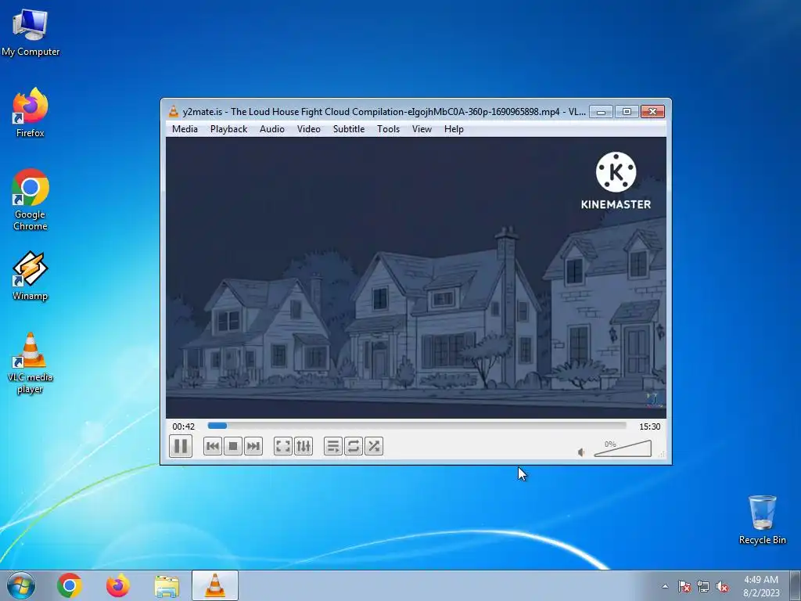
Task: Set volume using VLC volume slider
Action: click(623, 448)
